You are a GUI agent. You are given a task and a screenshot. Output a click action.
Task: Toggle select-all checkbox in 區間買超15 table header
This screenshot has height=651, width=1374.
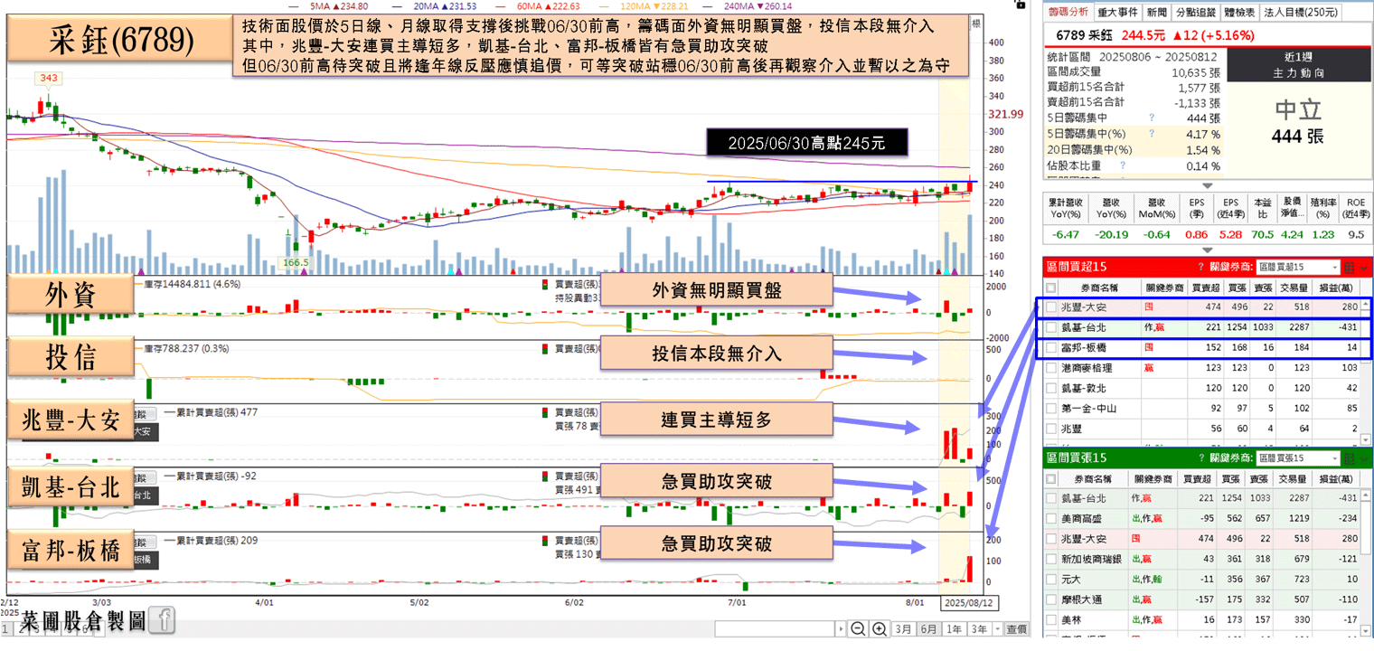[x=1051, y=288]
